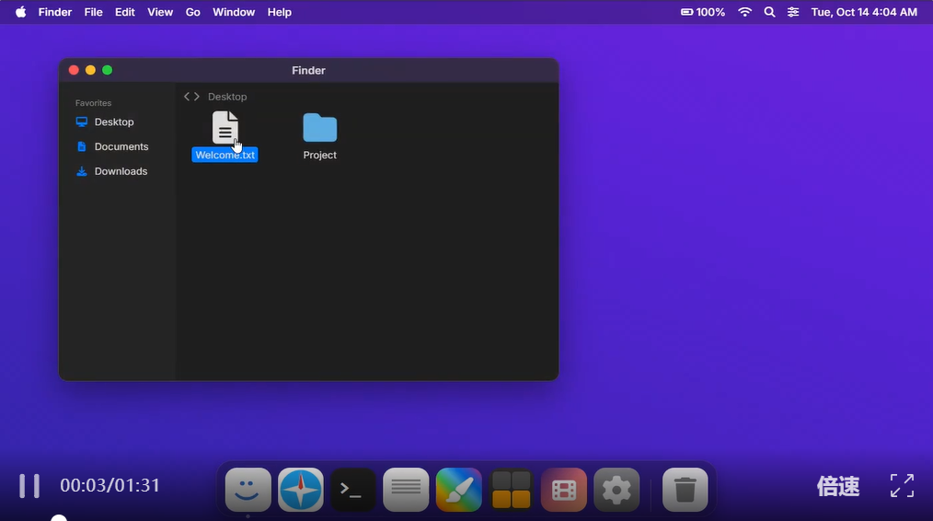Launch Safari compass icon in dock
The image size is (933, 521).
pyautogui.click(x=301, y=490)
